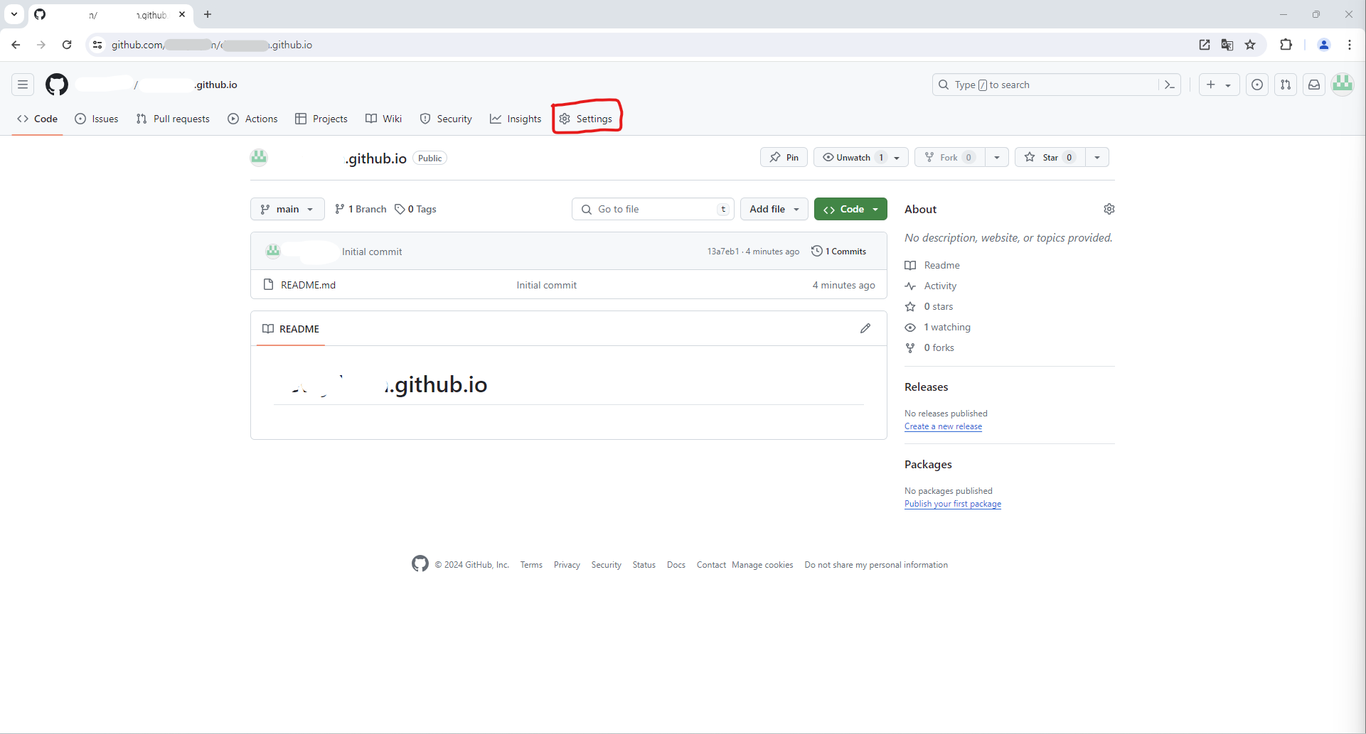Click the browser address bar URL
The image size is (1366, 734).
[212, 45]
